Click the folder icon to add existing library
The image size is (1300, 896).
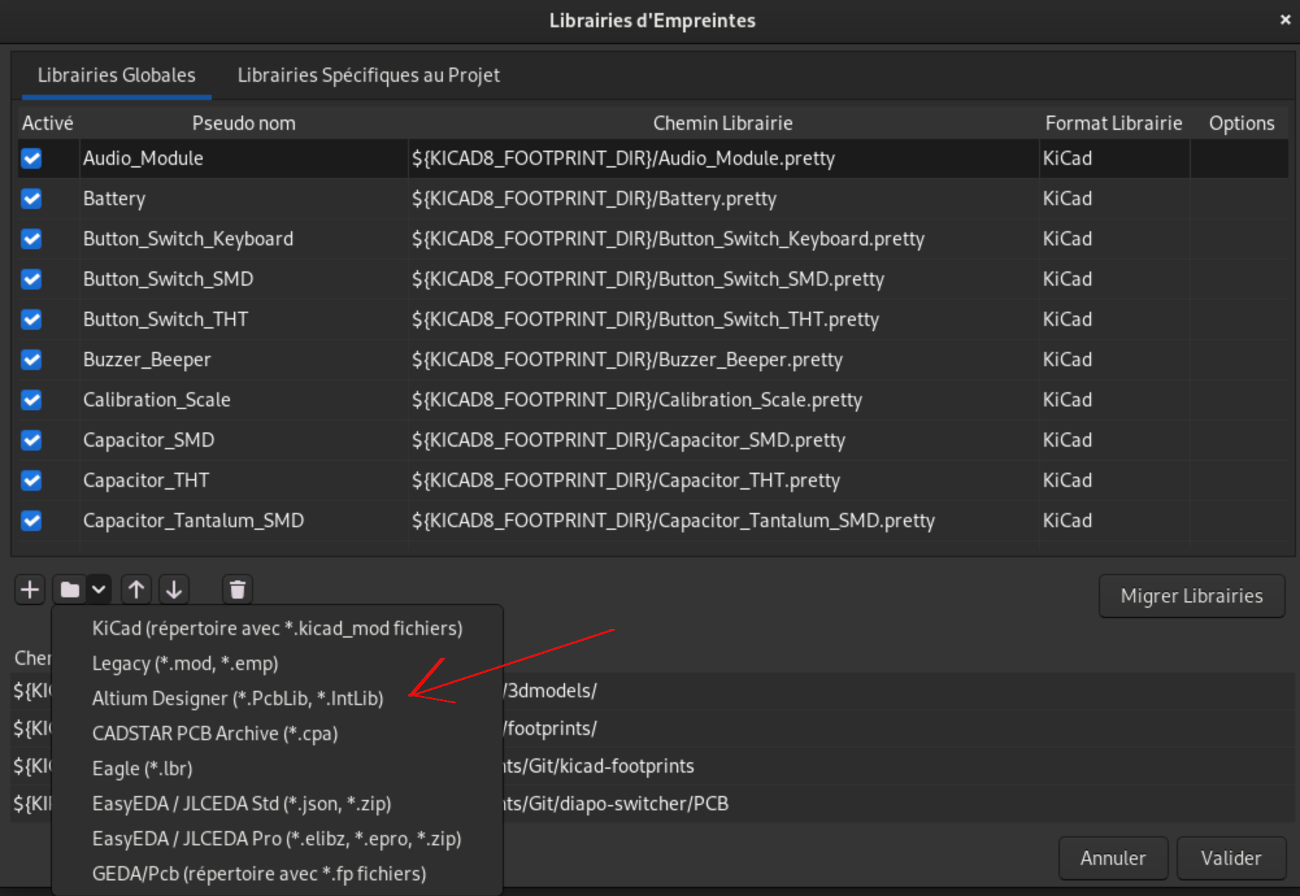point(69,590)
